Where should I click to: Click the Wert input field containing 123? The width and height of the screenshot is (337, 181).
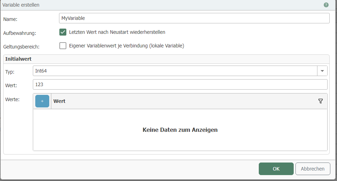point(180,84)
